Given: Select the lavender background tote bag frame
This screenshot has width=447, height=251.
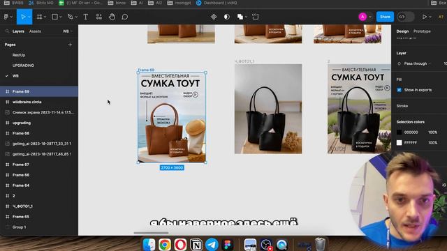Looking at the screenshot, I should tap(359, 109).
